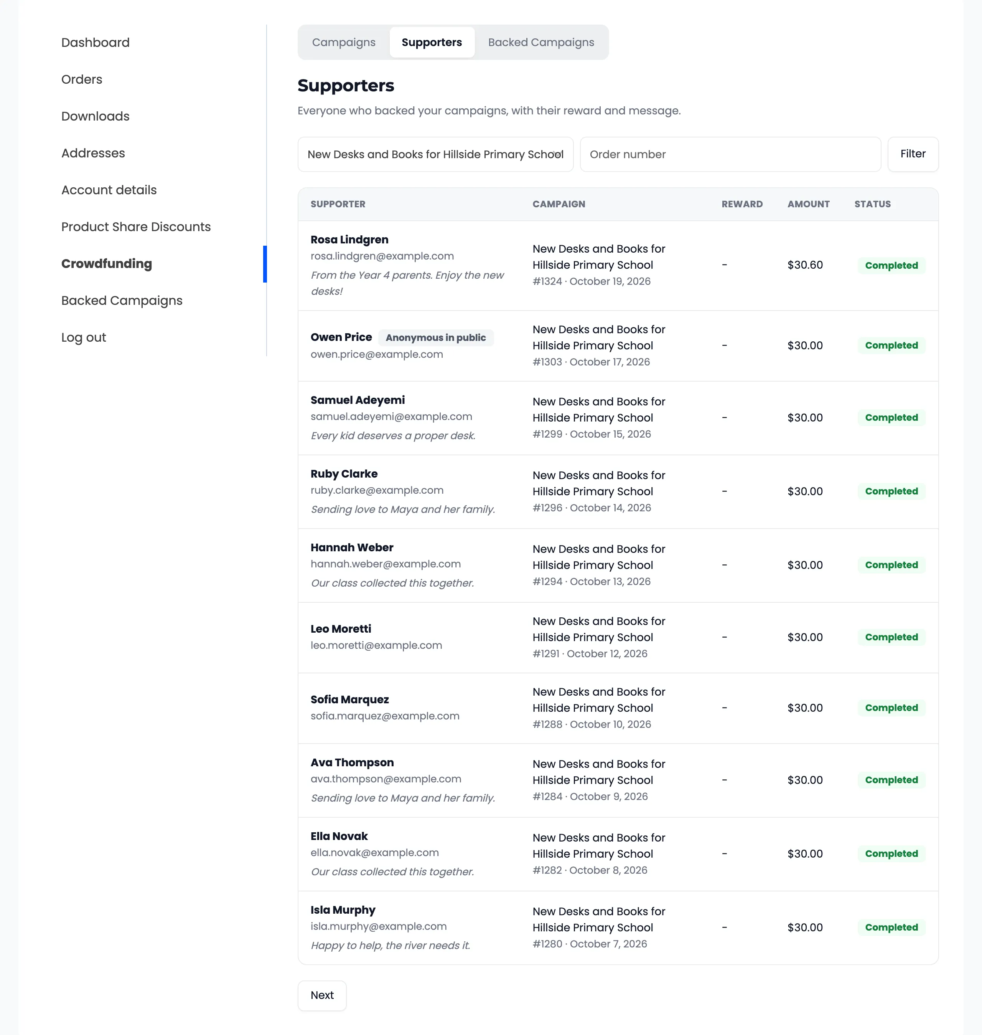Click supporter name Ella Novak
The height and width of the screenshot is (1035, 982).
339,837
